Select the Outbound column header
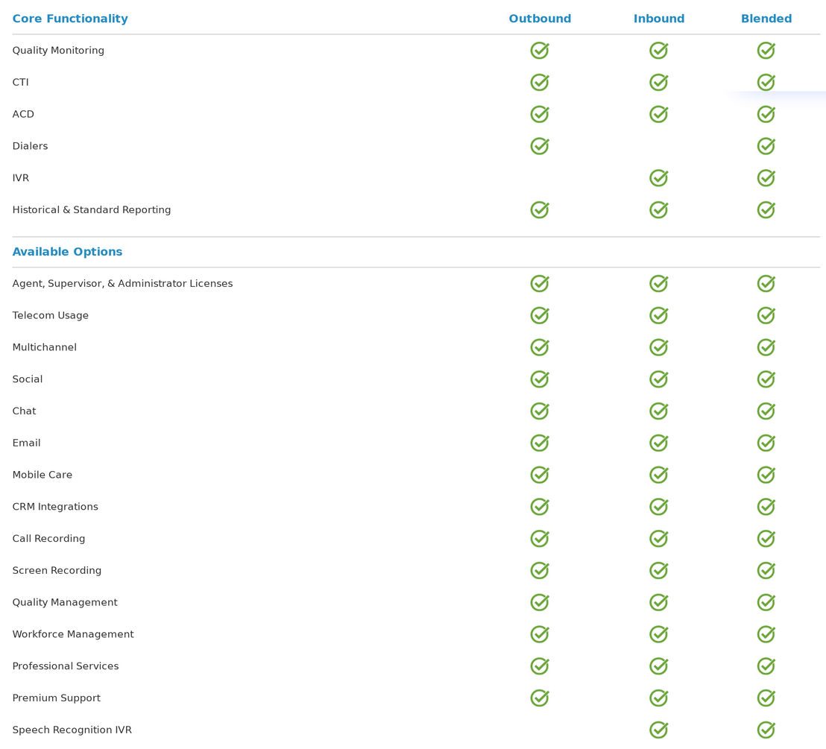The width and height of the screenshot is (826, 749). point(540,19)
